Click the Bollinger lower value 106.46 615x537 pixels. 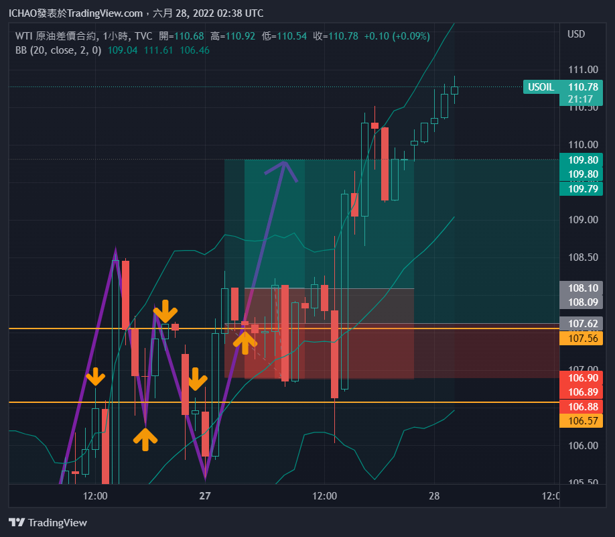pos(194,50)
